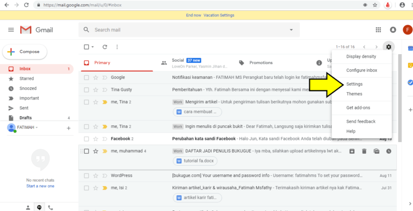Go to older messages arrow
Screen dimensions: 413x211
(376, 47)
